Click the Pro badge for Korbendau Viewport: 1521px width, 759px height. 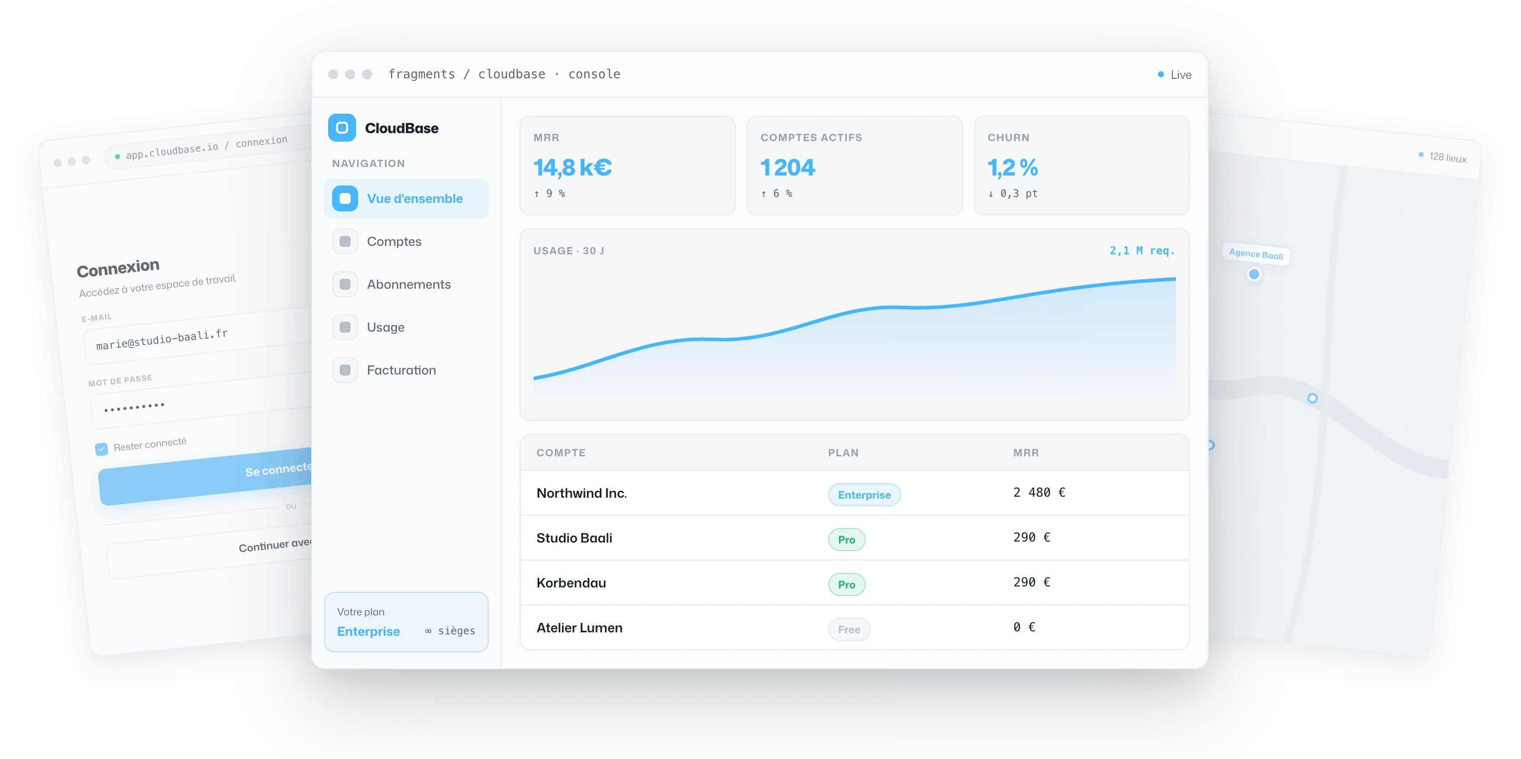846,585
